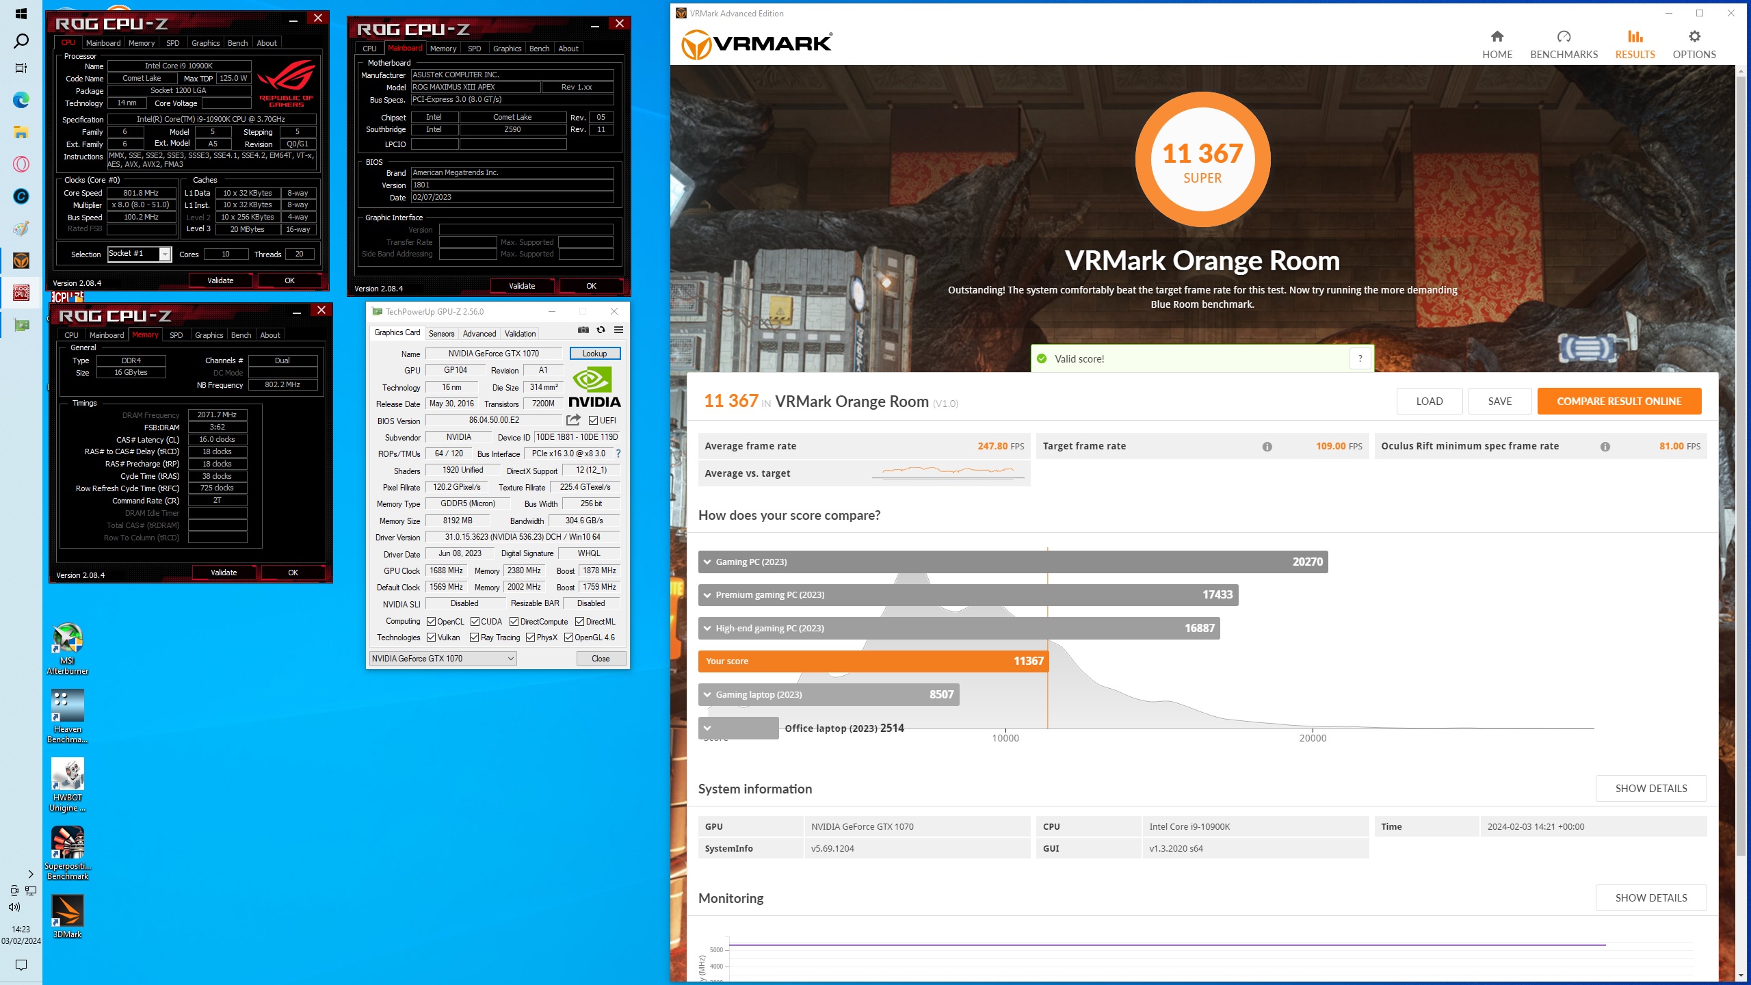This screenshot has width=1751, height=985.
Task: Open the Paint taskbar icon
Action: 21,228
